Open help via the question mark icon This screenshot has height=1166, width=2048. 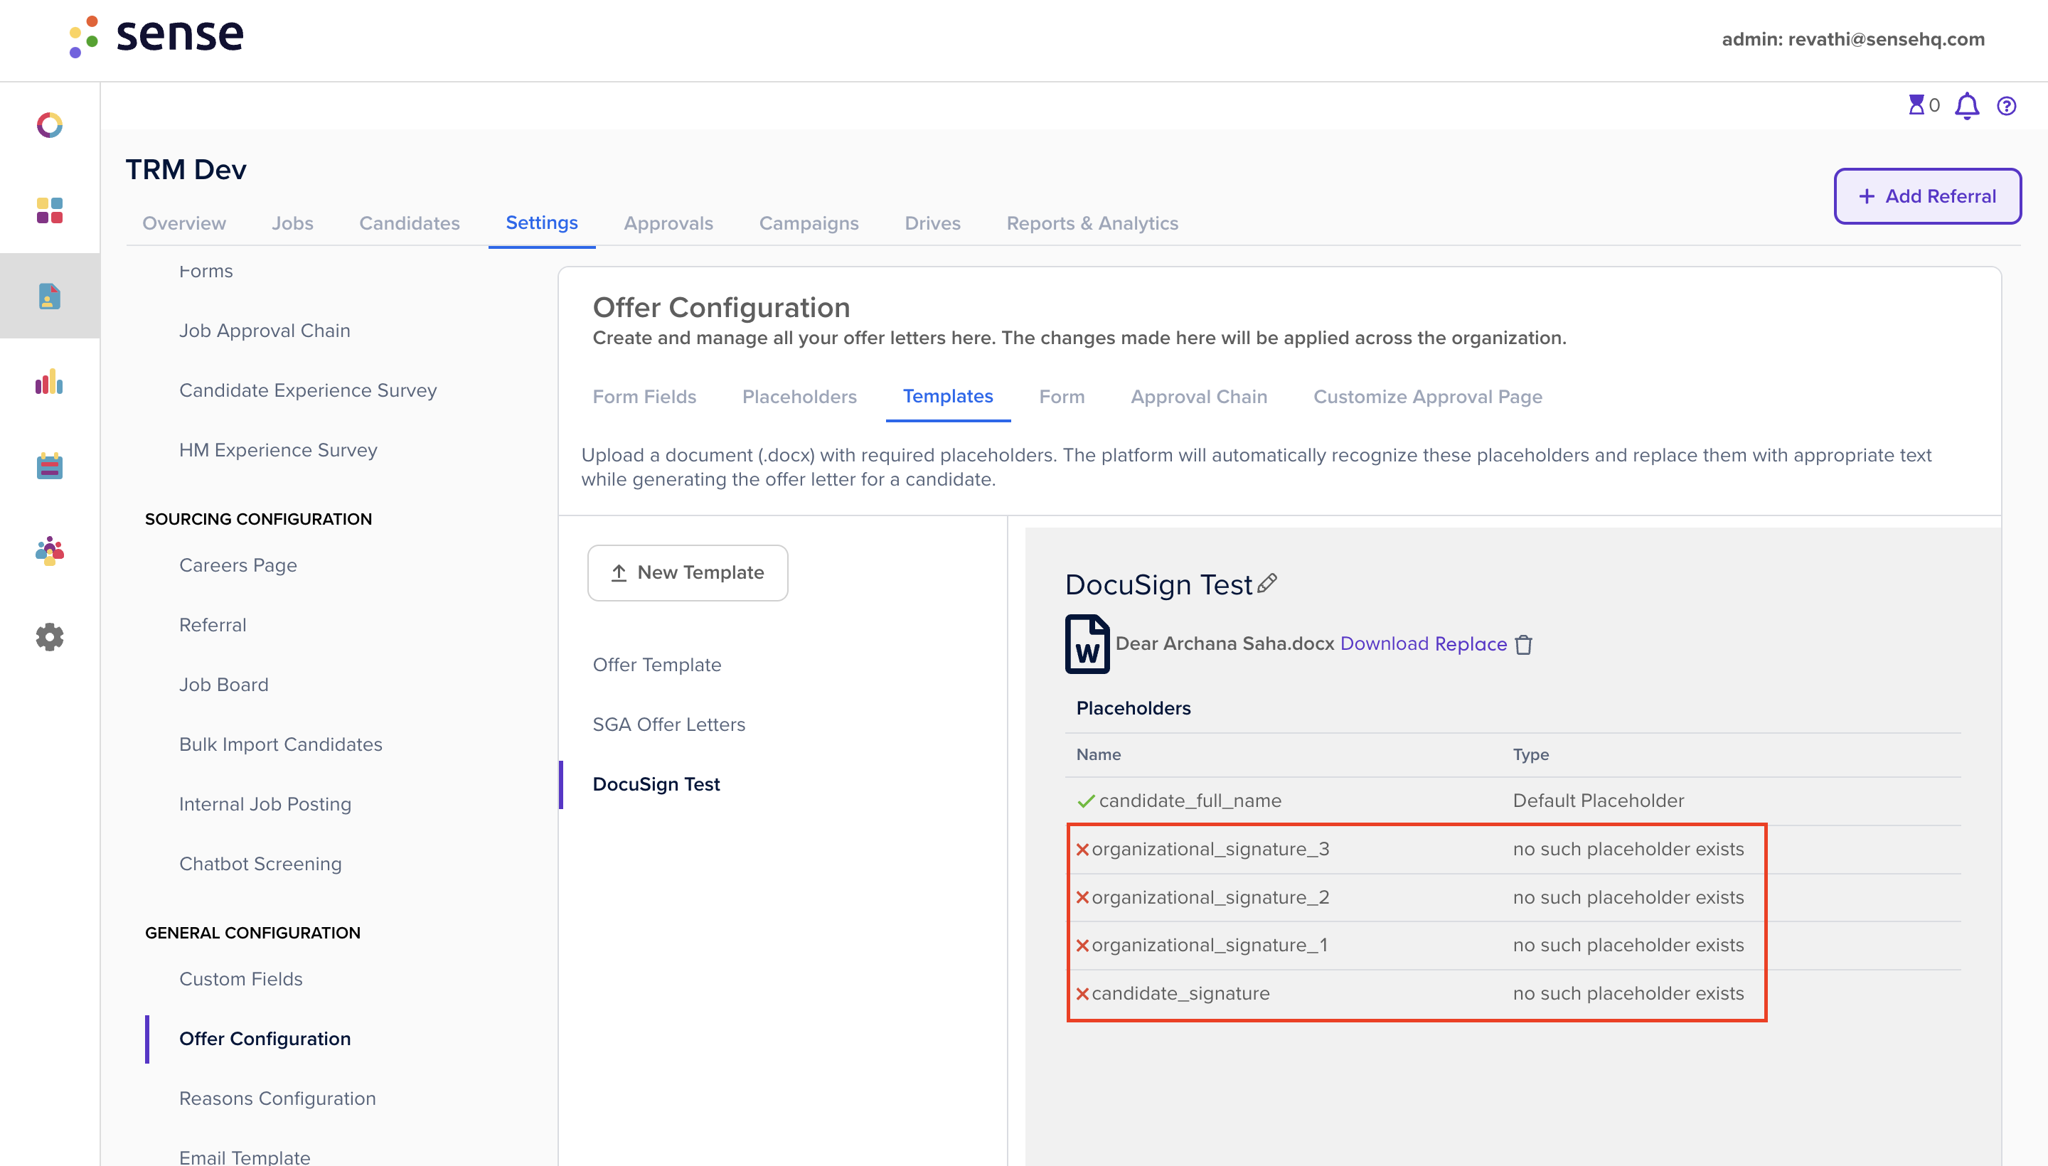(2005, 106)
